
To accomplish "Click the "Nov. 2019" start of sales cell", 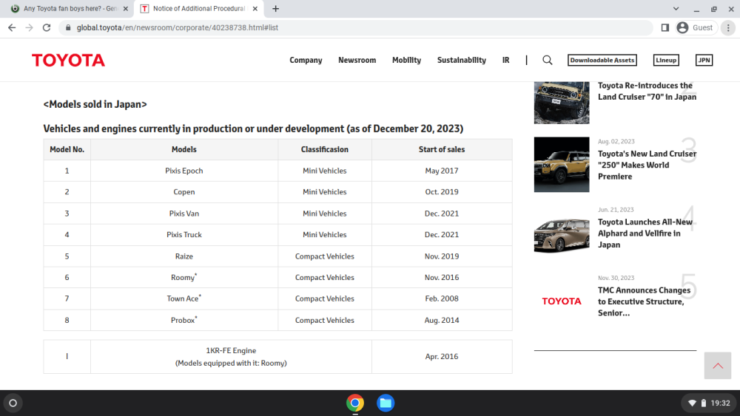I will point(442,256).
